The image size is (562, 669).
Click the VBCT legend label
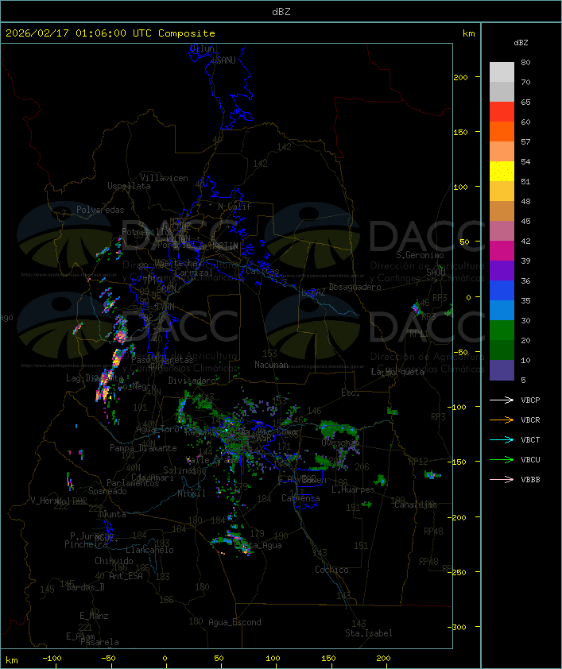coord(530,440)
